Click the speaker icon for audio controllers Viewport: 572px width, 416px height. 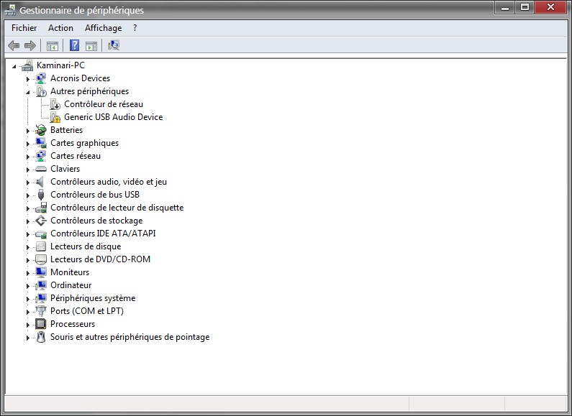(x=40, y=182)
